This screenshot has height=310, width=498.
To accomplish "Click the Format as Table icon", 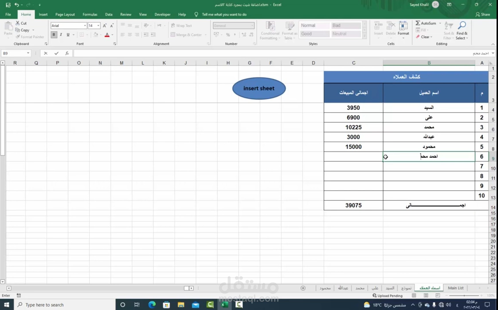I will point(290,26).
